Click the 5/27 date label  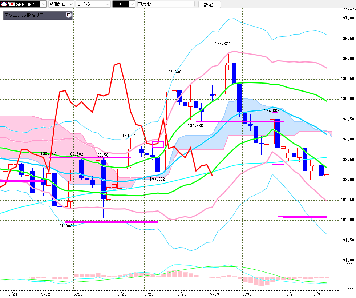pyautogui.click(x=149, y=294)
